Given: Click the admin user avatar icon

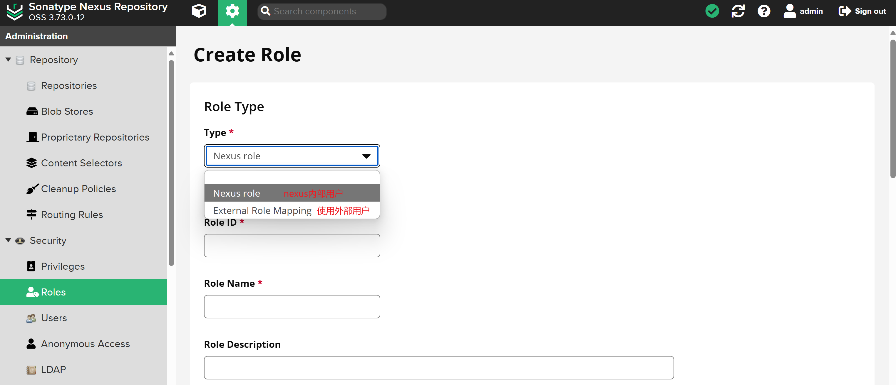Looking at the screenshot, I should [x=790, y=11].
